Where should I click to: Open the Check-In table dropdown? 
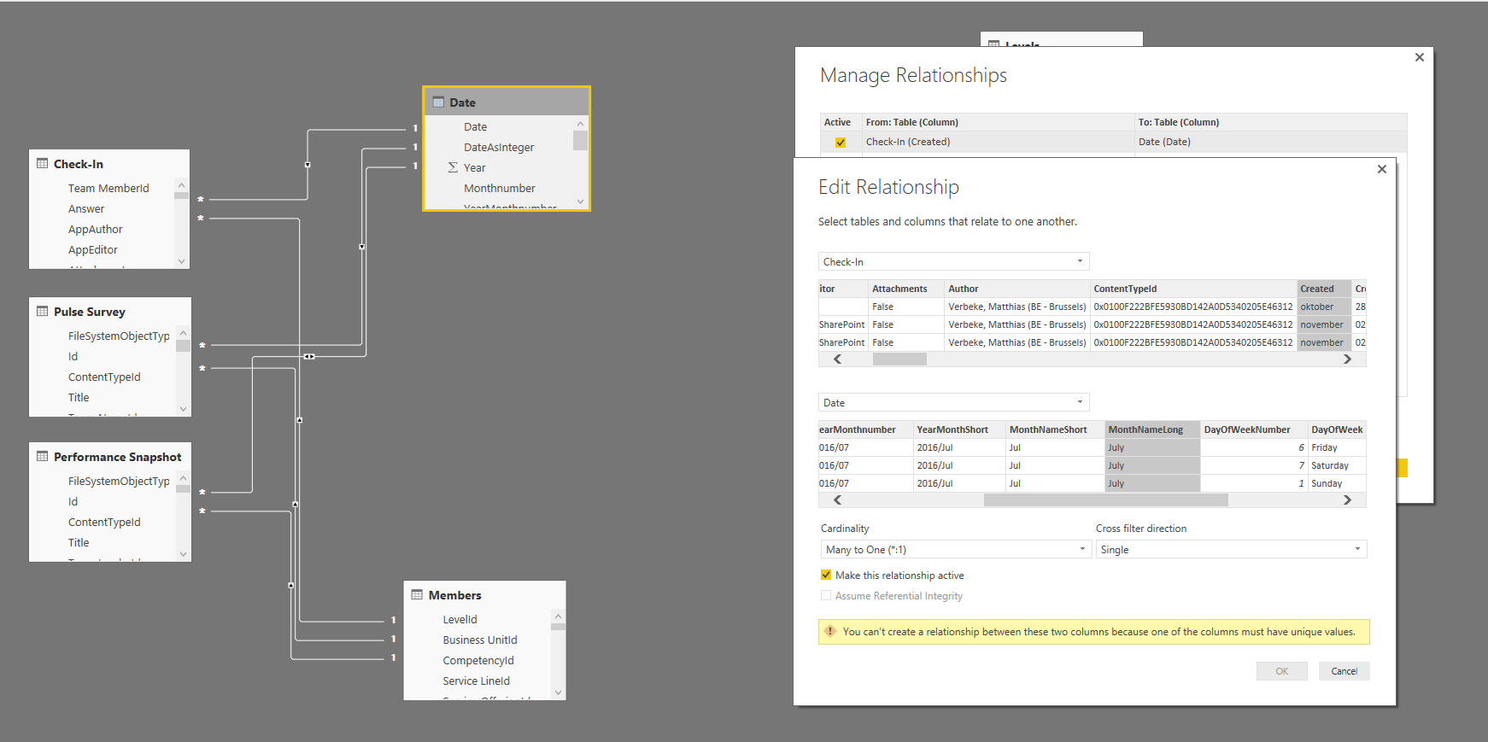coord(954,261)
